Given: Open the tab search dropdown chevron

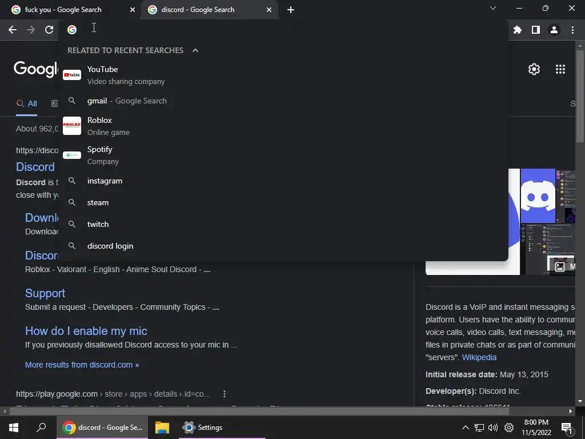Looking at the screenshot, I should pyautogui.click(x=493, y=8).
